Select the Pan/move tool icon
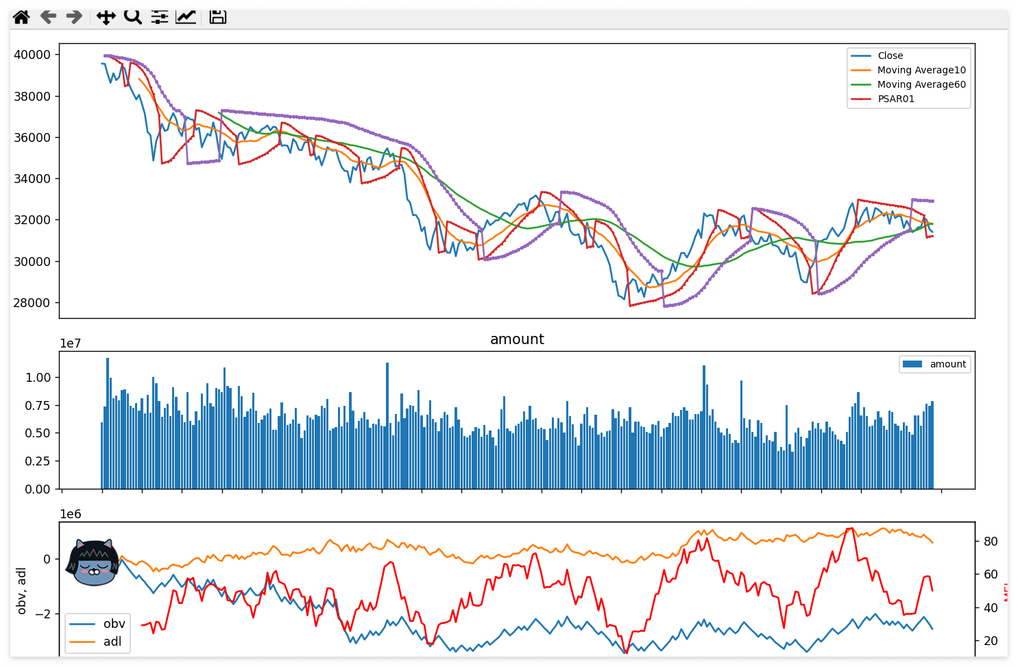This screenshot has height=667, width=1018. [106, 16]
